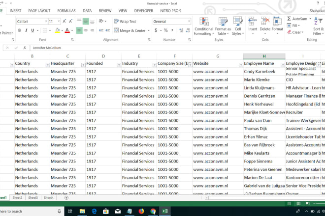Image resolution: width=325 pixels, height=216 pixels.
Task: Expand the fill color dropdown arrow
Action: pos(62,30)
